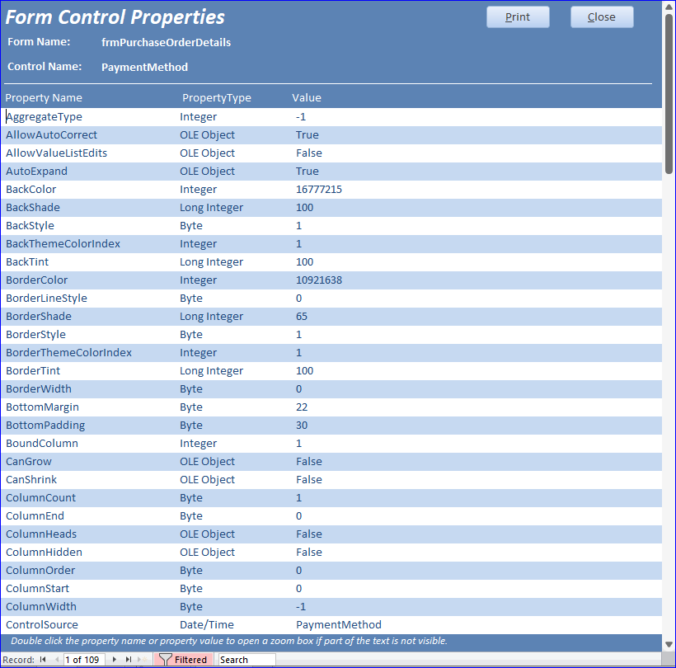Select the CanGrow property name

coord(29,461)
